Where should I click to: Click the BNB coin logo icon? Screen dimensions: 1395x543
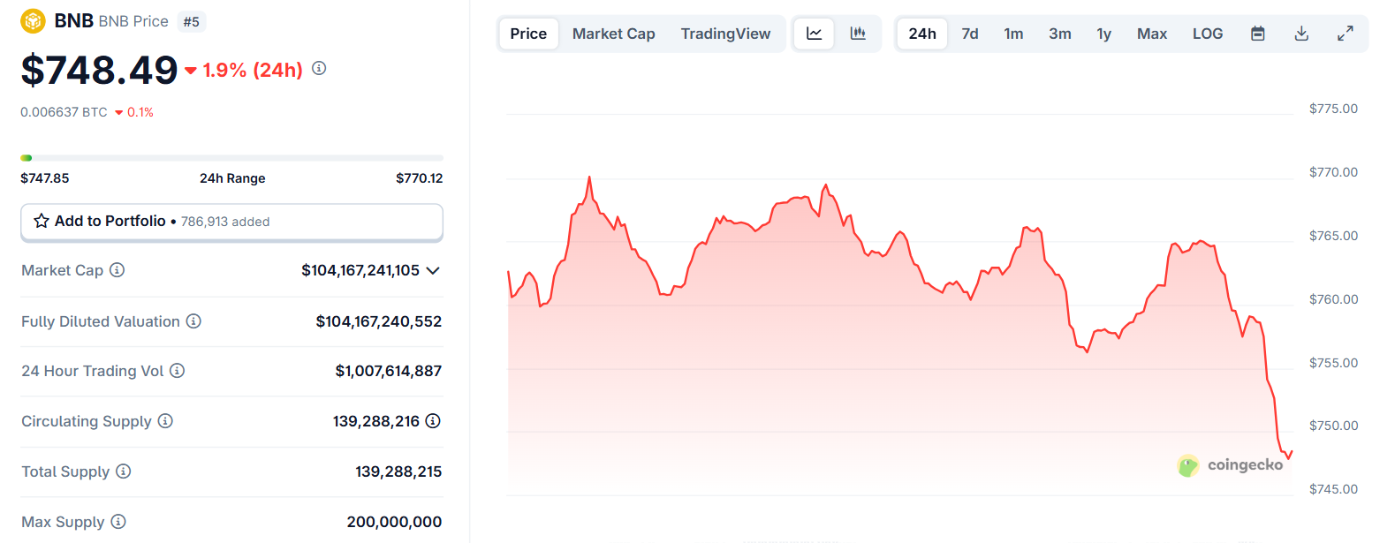(33, 20)
